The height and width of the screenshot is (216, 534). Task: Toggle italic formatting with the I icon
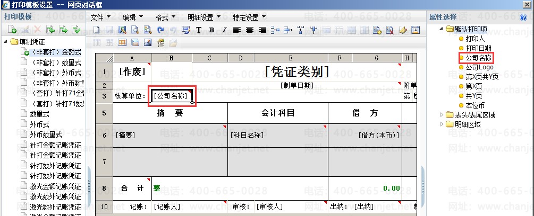[224, 30]
